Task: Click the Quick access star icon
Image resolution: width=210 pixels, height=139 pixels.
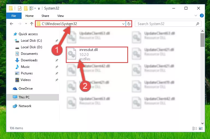Action: 15,34
